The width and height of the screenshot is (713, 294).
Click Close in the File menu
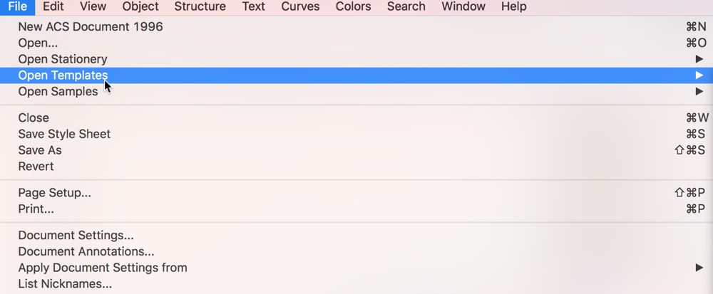(x=34, y=118)
